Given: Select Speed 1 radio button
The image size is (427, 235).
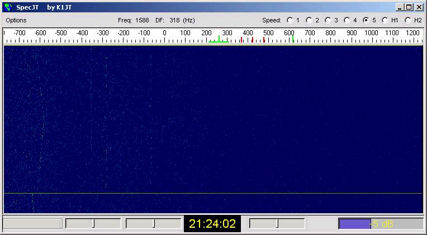Looking at the screenshot, I should tap(290, 20).
